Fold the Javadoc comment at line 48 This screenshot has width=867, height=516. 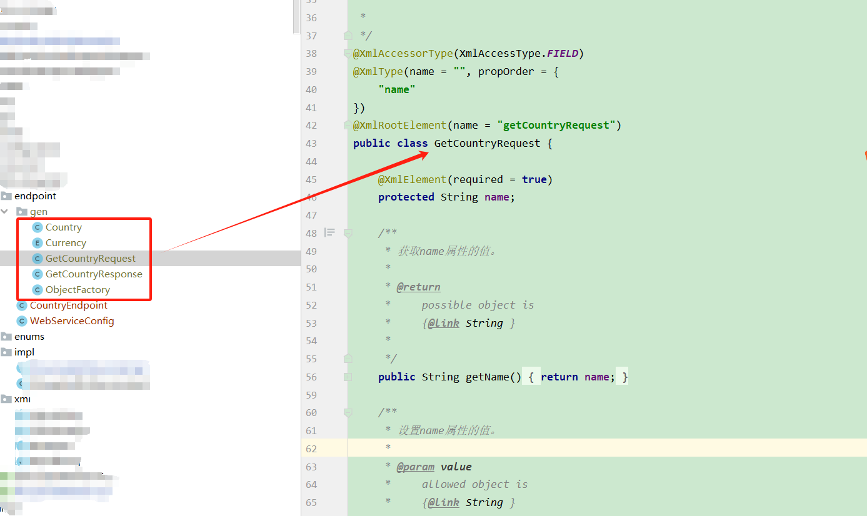[348, 233]
